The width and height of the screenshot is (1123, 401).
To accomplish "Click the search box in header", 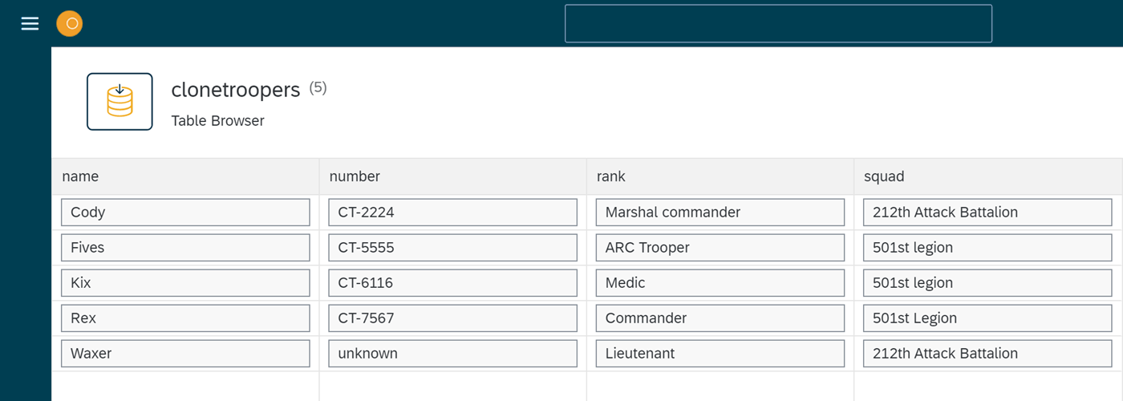I will pos(778,23).
